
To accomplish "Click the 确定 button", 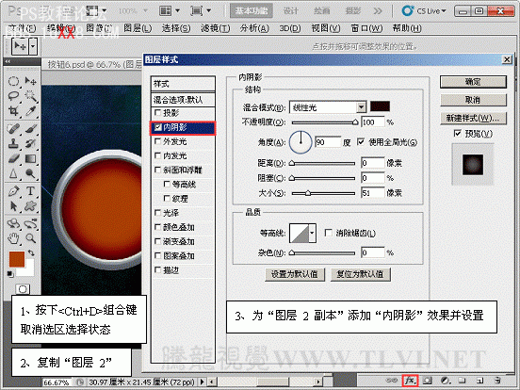I will (473, 82).
